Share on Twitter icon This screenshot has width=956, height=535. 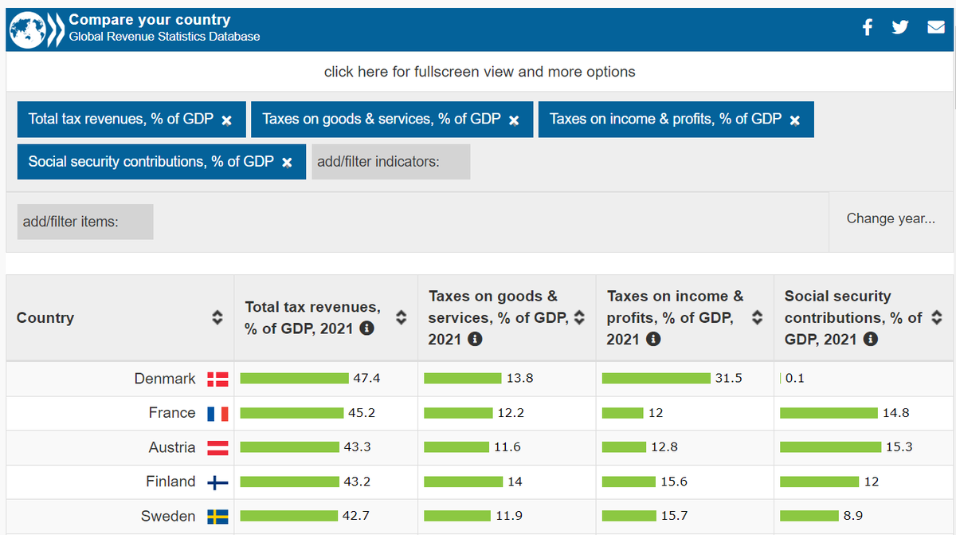point(900,27)
